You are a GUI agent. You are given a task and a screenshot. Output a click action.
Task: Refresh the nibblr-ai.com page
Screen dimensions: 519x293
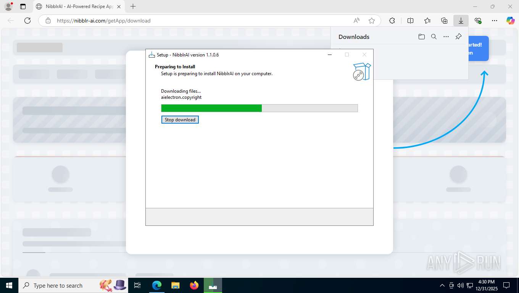tap(27, 21)
